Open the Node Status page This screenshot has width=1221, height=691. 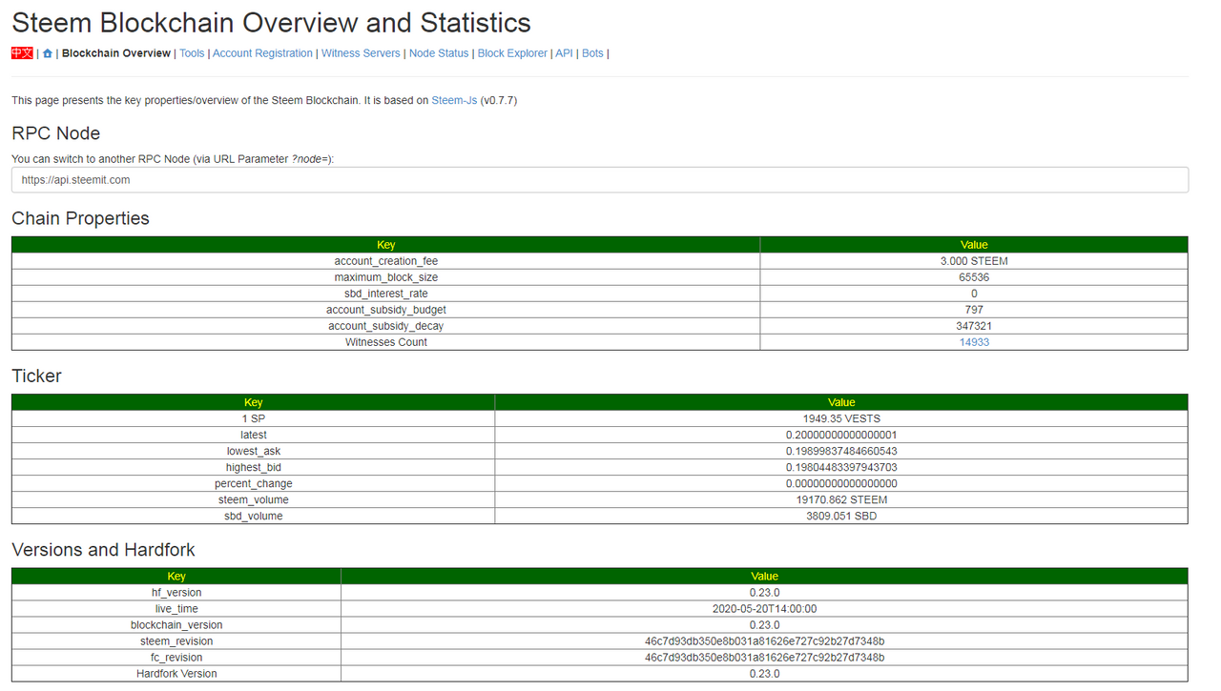tap(439, 53)
